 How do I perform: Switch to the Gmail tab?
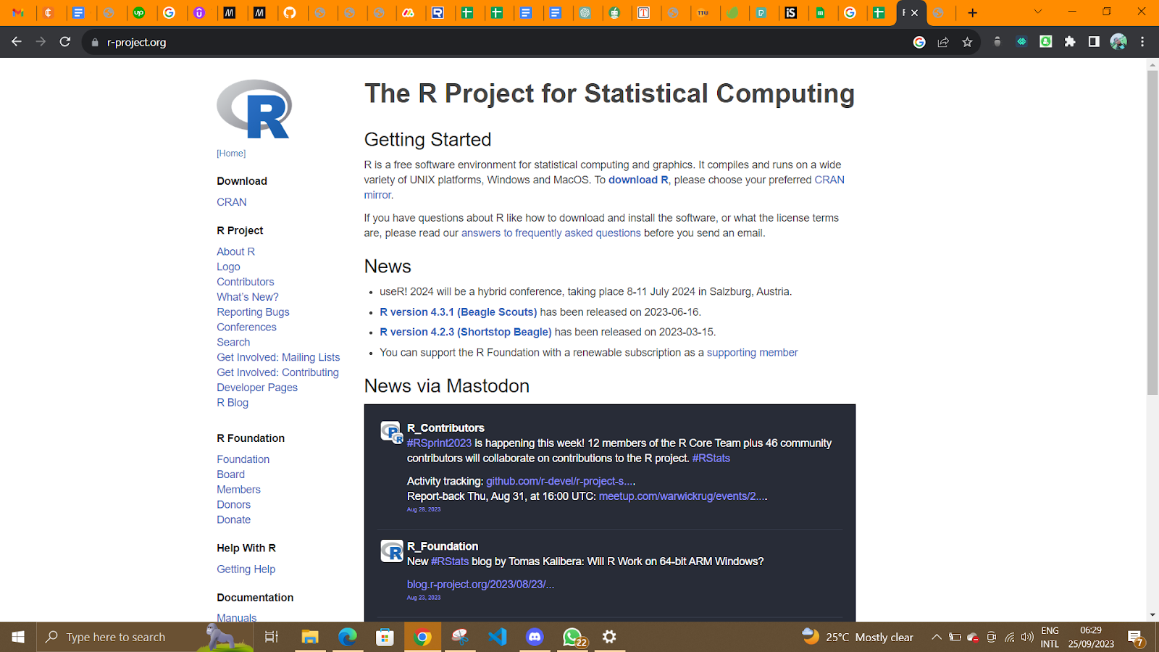[x=19, y=12]
